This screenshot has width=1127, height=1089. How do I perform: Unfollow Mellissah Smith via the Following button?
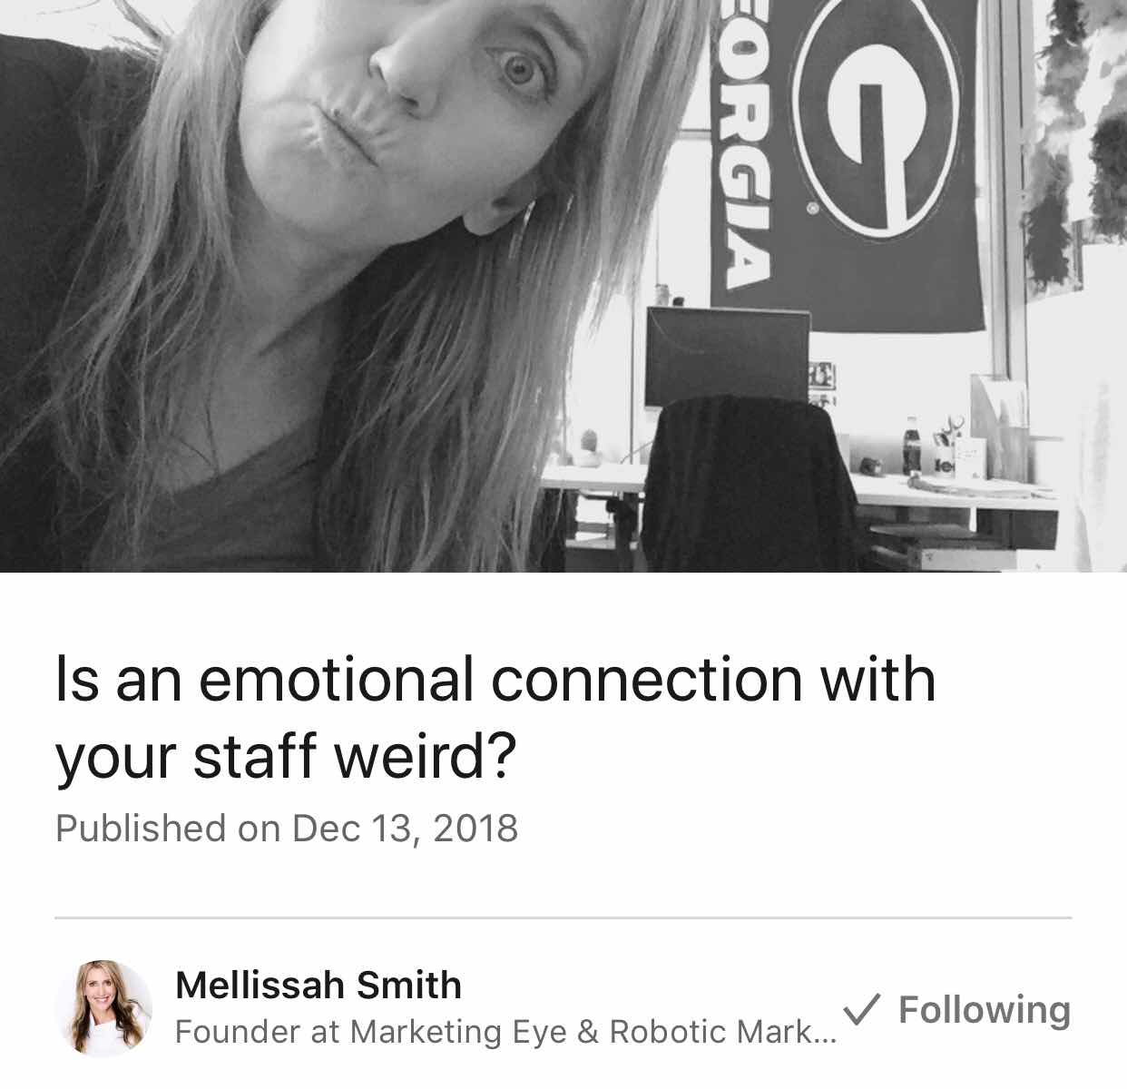click(957, 1009)
